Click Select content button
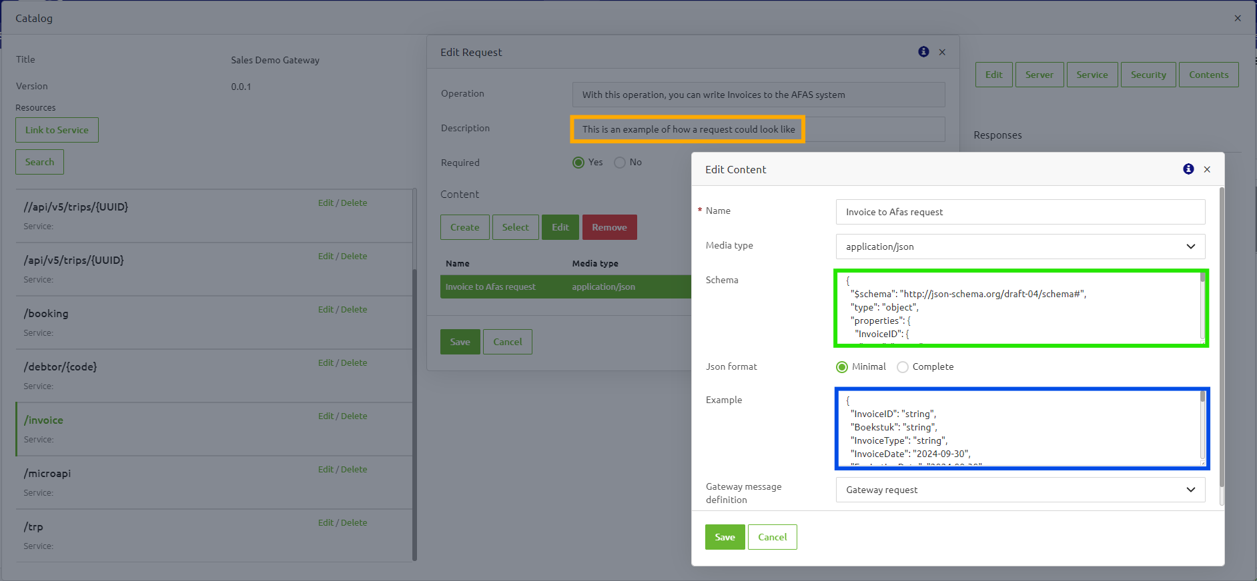The width and height of the screenshot is (1257, 581). point(516,227)
